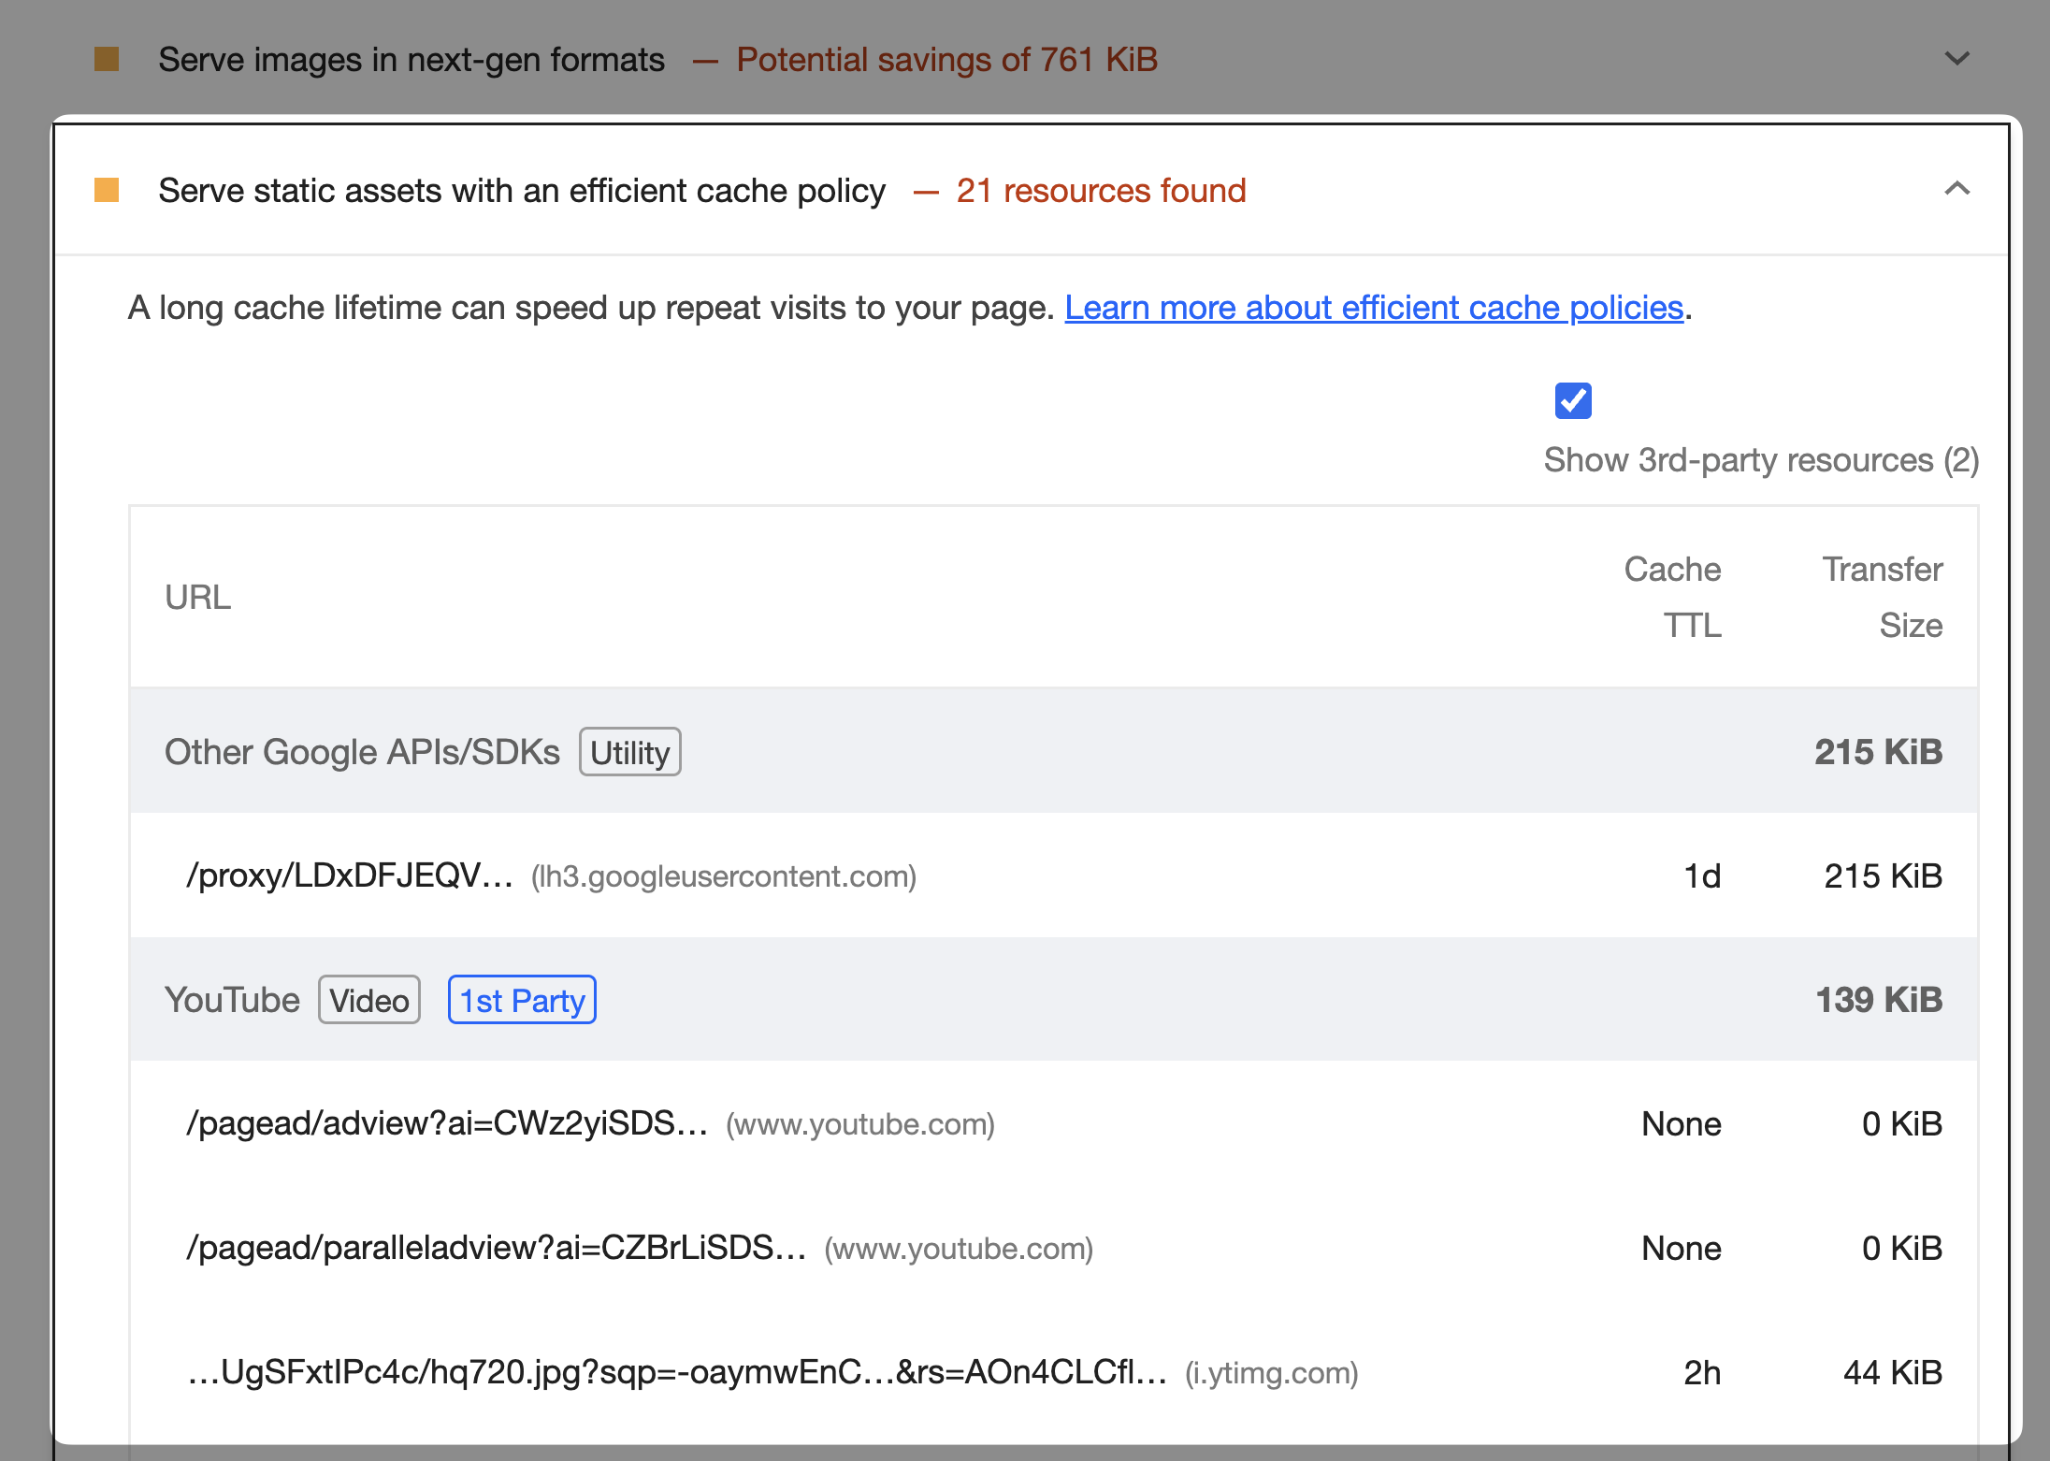Click the bold 139 KiB YouTube total
Viewport: 2050px width, 1461px height.
pyautogui.click(x=1879, y=1000)
